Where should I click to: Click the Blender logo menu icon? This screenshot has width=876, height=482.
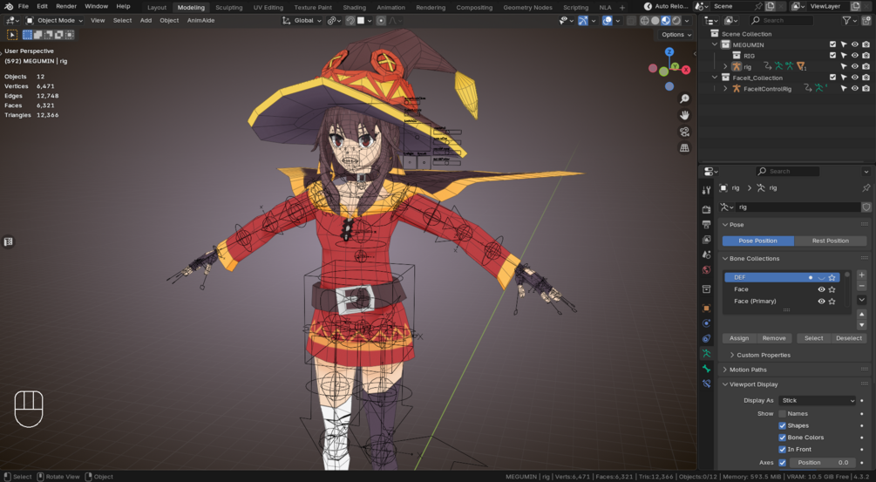(9, 7)
